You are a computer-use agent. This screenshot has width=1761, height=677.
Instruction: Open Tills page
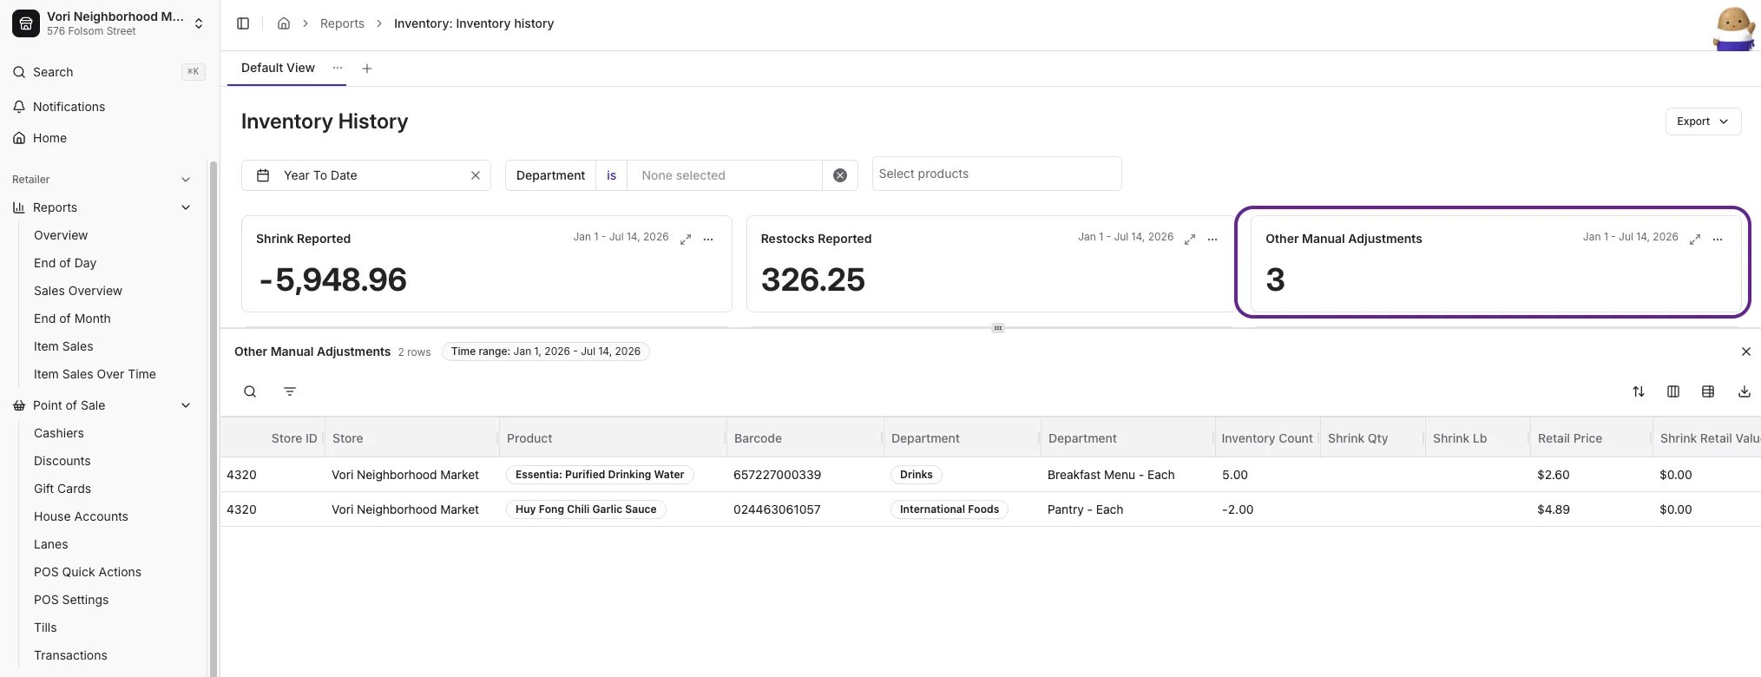point(45,628)
